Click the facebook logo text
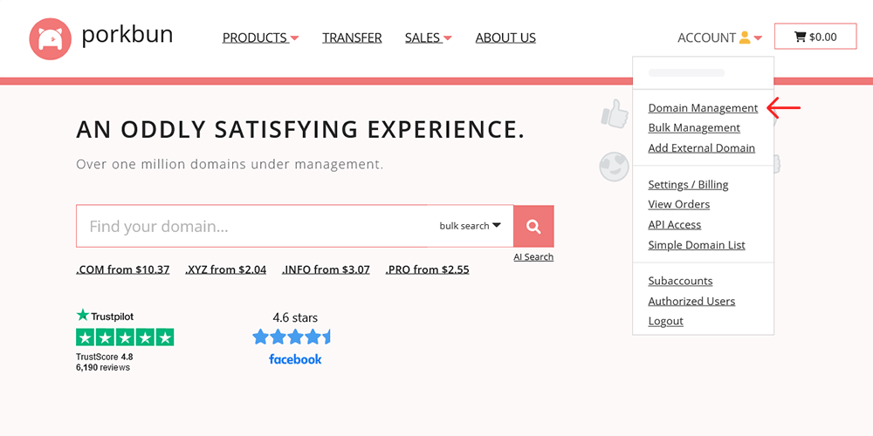 click(295, 359)
